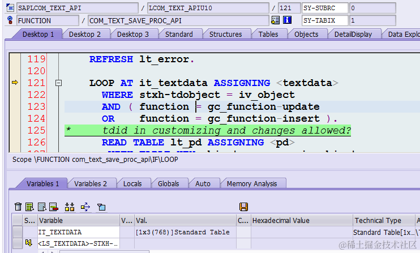Click the icon with two arrows over boxes
Screen dimensions: 420x253
tap(70, 207)
